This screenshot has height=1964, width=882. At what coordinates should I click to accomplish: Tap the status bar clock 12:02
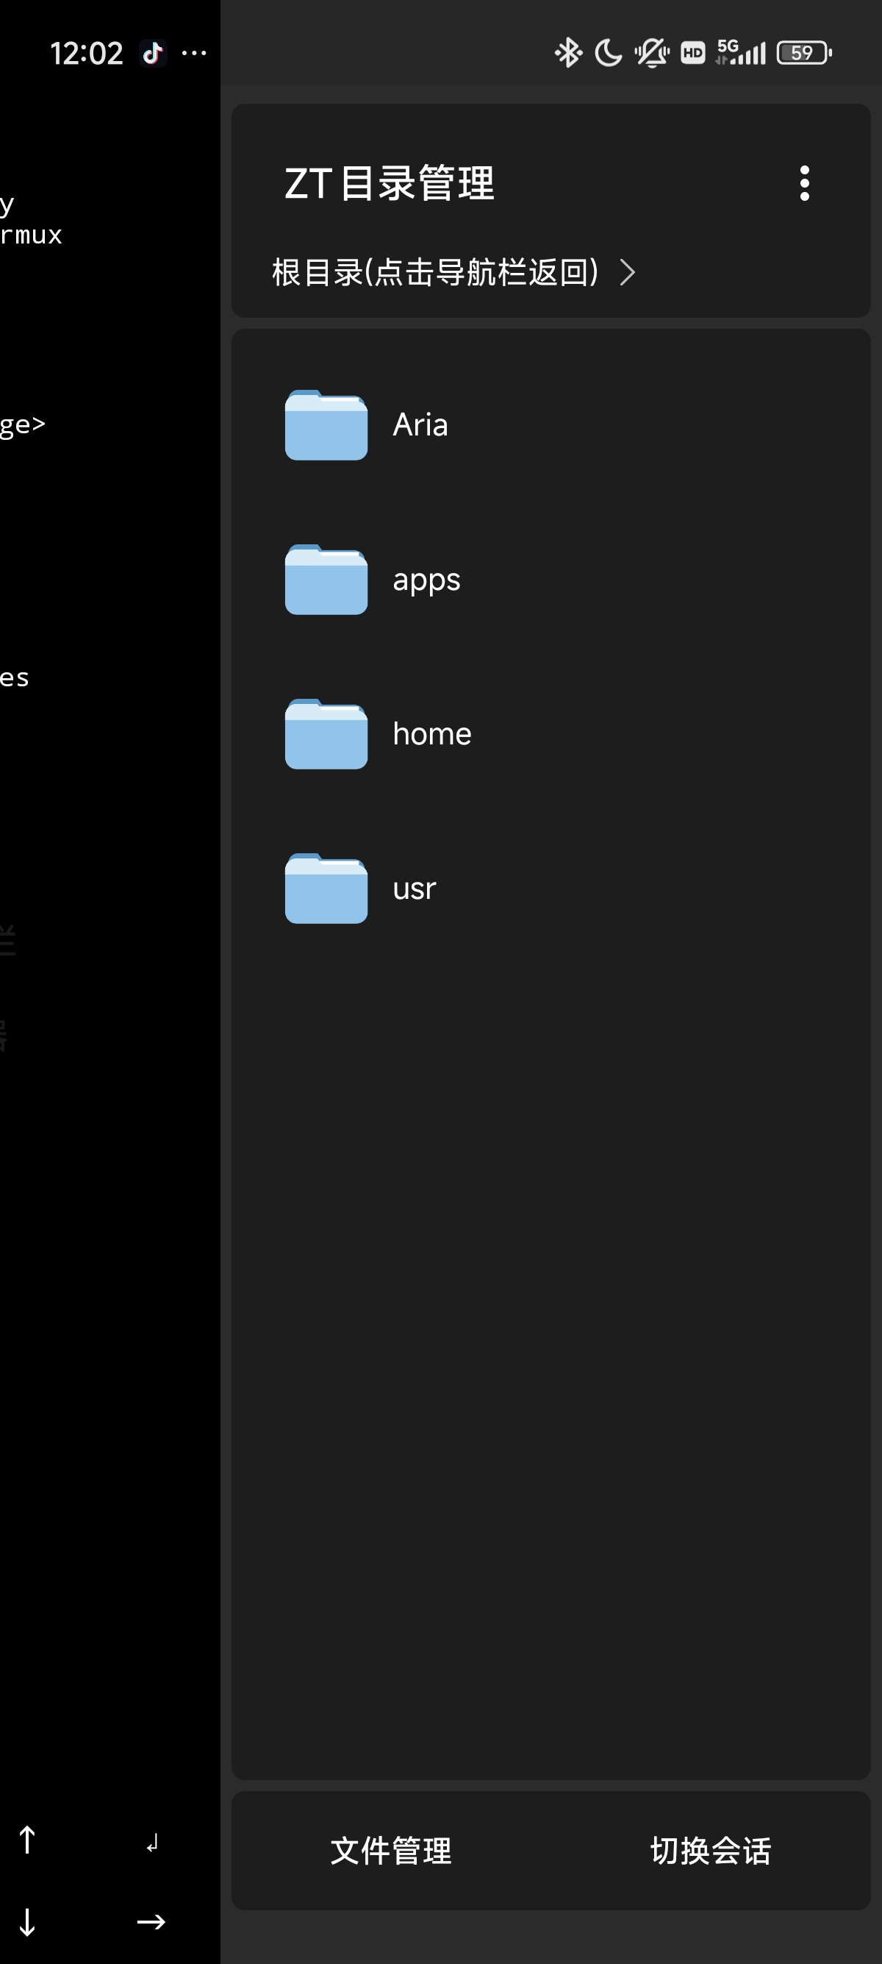(86, 54)
